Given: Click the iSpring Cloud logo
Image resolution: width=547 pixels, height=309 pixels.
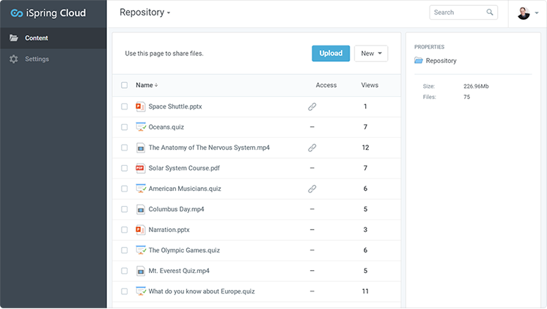Looking at the screenshot, I should (48, 13).
